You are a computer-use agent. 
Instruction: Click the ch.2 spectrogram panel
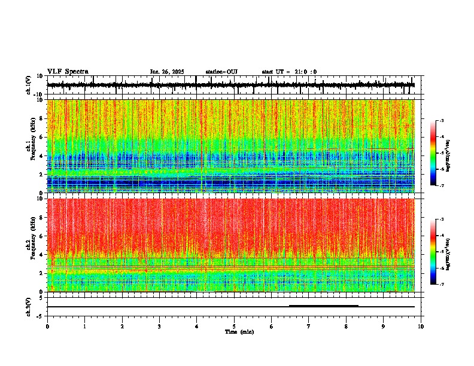point(230,245)
